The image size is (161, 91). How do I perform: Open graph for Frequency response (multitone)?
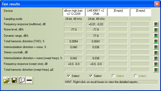click(156, 24)
